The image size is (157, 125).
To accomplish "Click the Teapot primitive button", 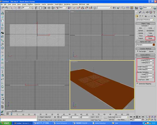I will click(141, 38).
